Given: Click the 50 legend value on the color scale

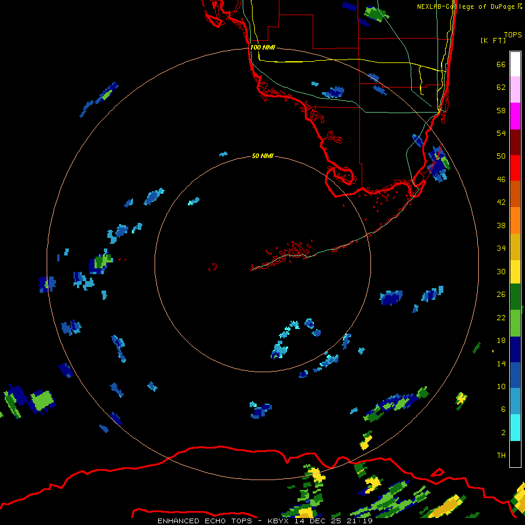Looking at the screenshot, I should [501, 156].
